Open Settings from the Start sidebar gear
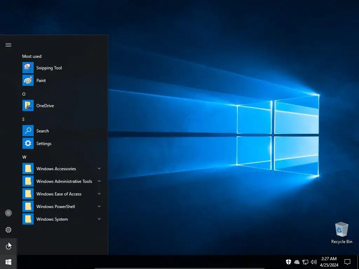 8,230
